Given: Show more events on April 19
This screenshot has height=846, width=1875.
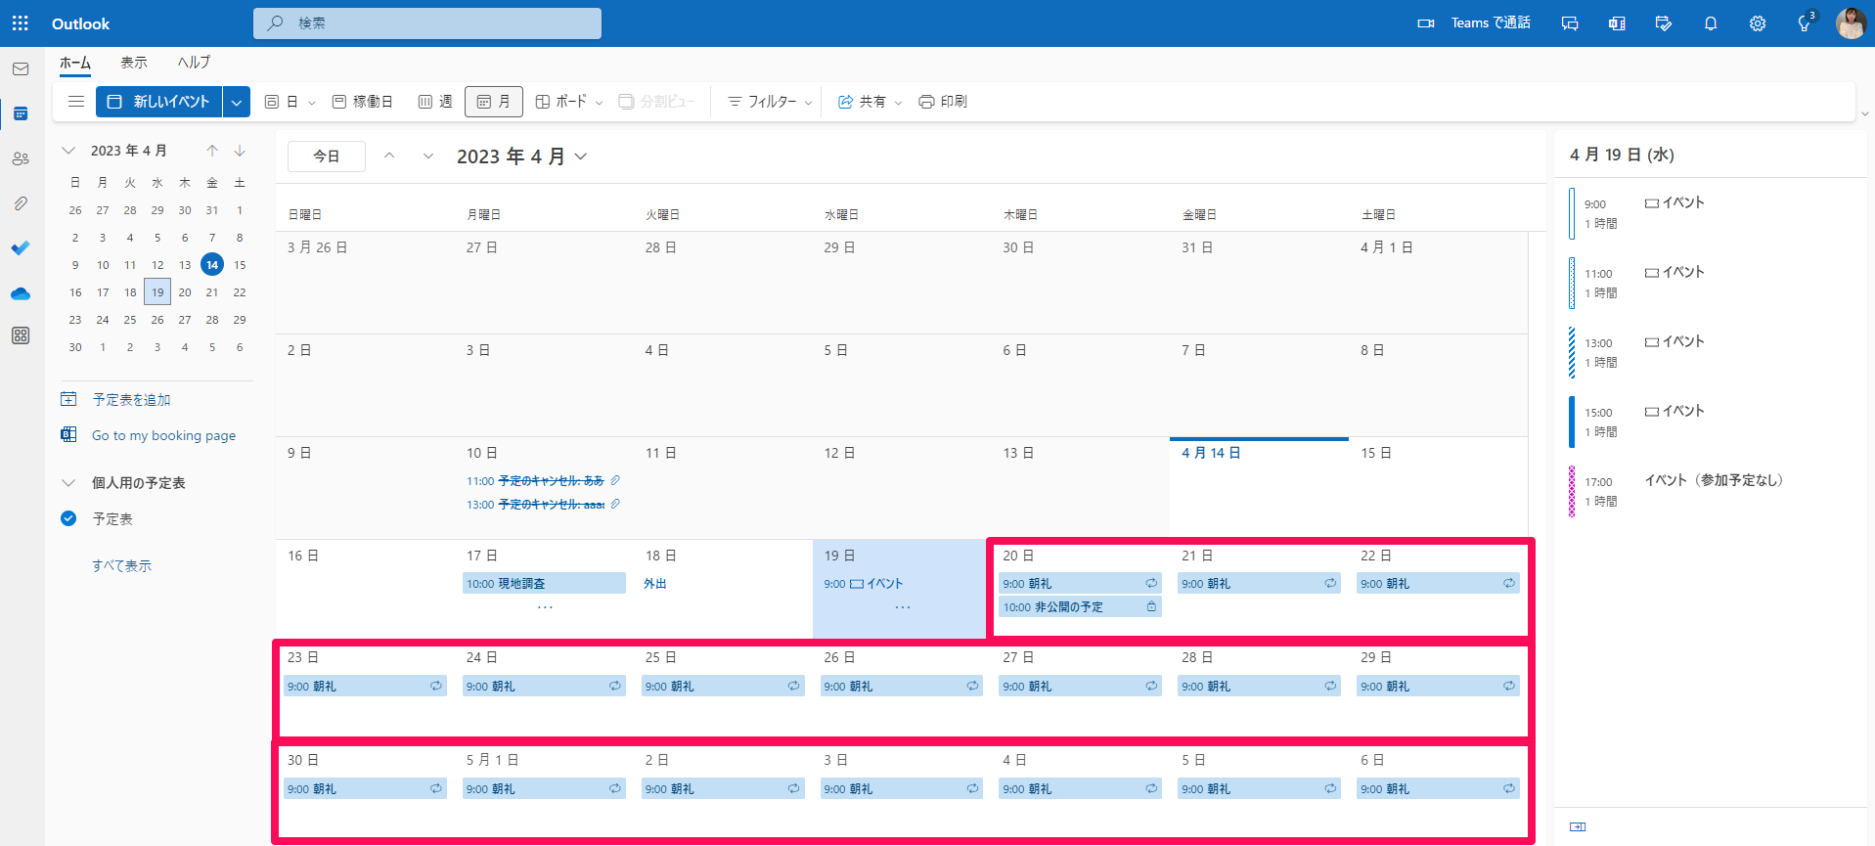Looking at the screenshot, I should (x=902, y=607).
